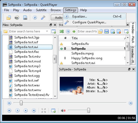Select Softpedia test.3gp file
The width and height of the screenshot is (138, 123).
coord(27,37)
